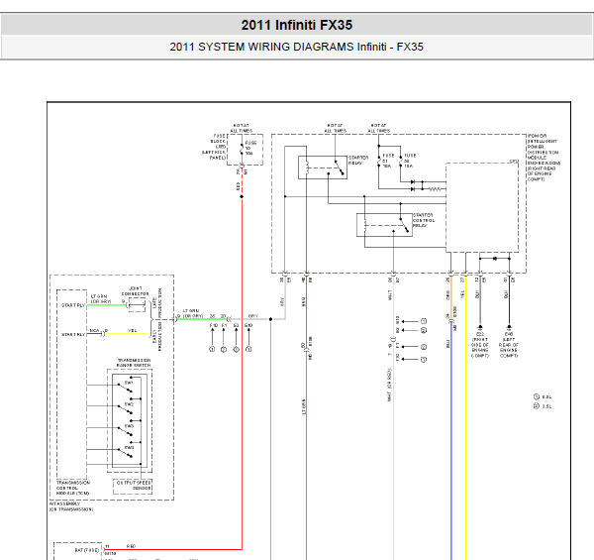594x560 pixels.
Task: Select the 'JOINT CONNECTOR' label
Action: (135, 291)
